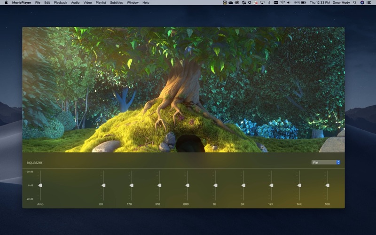Click the 16K band slider handle

tap(327, 185)
